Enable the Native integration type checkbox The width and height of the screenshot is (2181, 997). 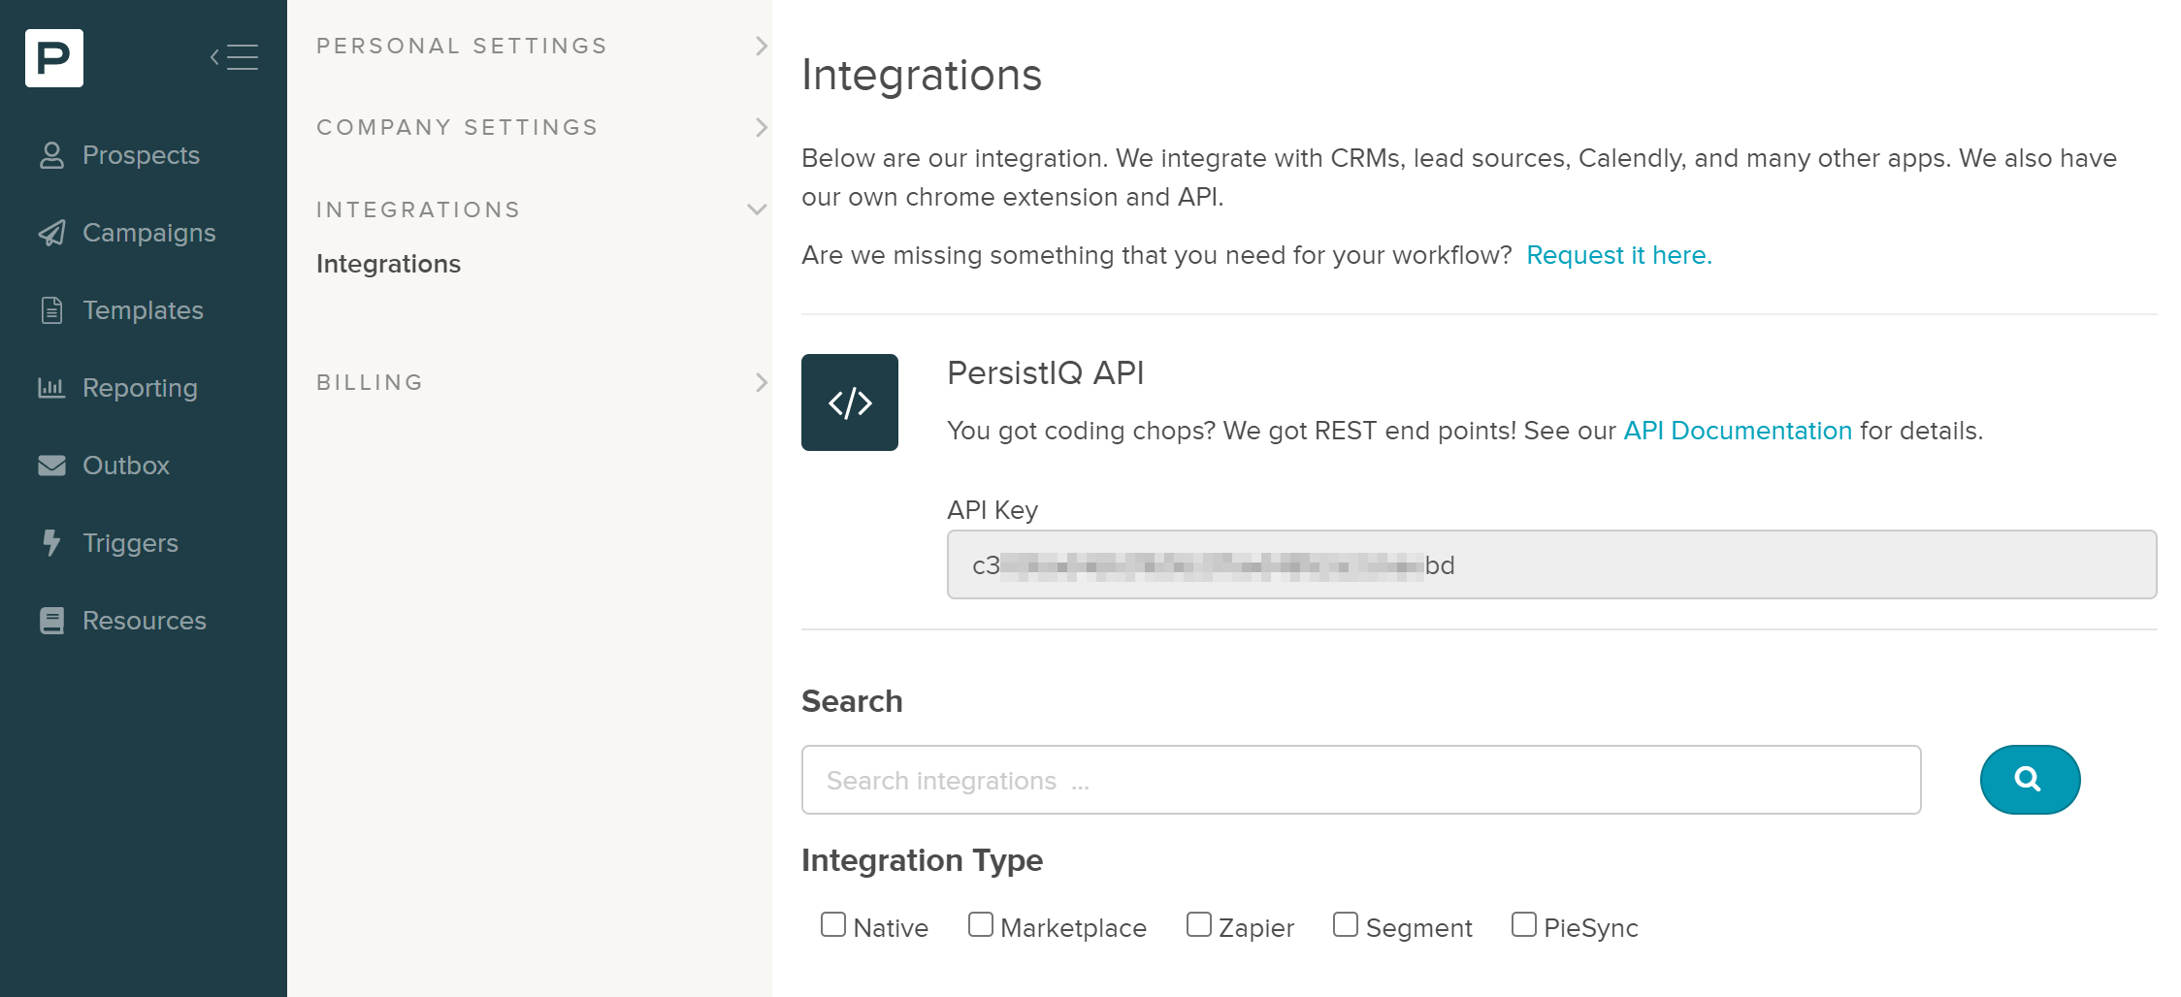click(833, 924)
